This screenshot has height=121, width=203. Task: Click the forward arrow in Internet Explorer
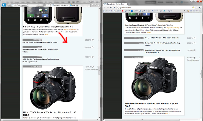click(8, 5)
